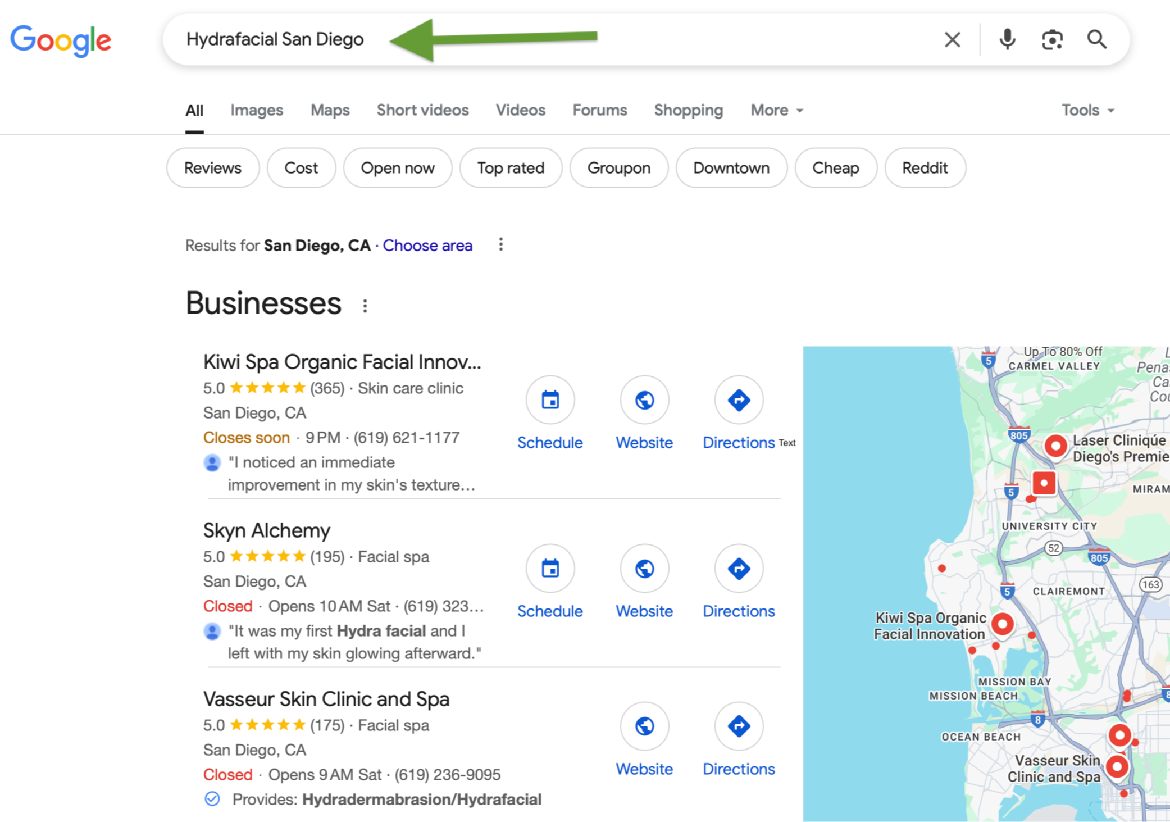Toggle the Top rated filter chip

click(x=510, y=168)
